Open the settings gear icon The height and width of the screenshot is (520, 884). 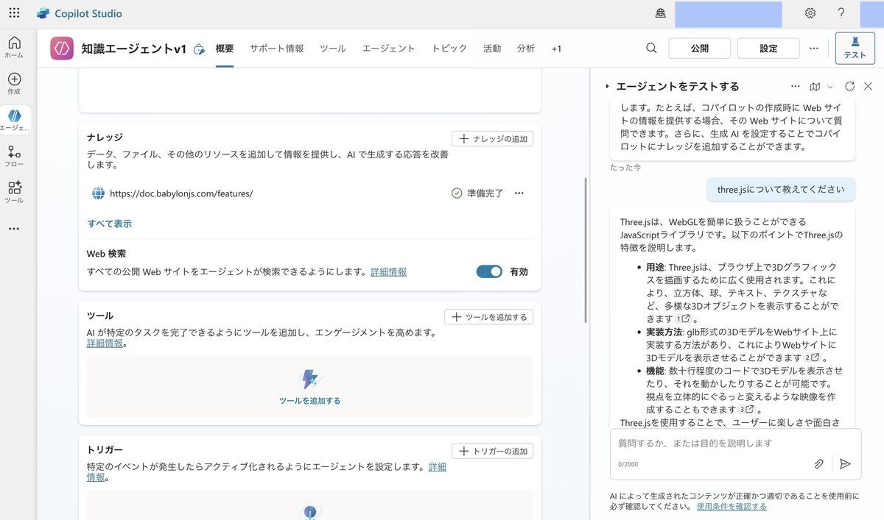point(810,13)
